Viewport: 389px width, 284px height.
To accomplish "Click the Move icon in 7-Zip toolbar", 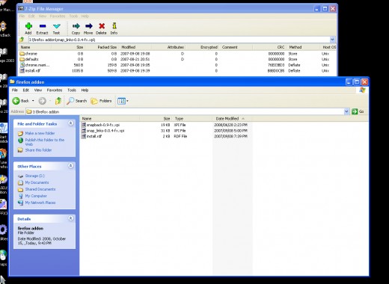I will (x=88, y=26).
